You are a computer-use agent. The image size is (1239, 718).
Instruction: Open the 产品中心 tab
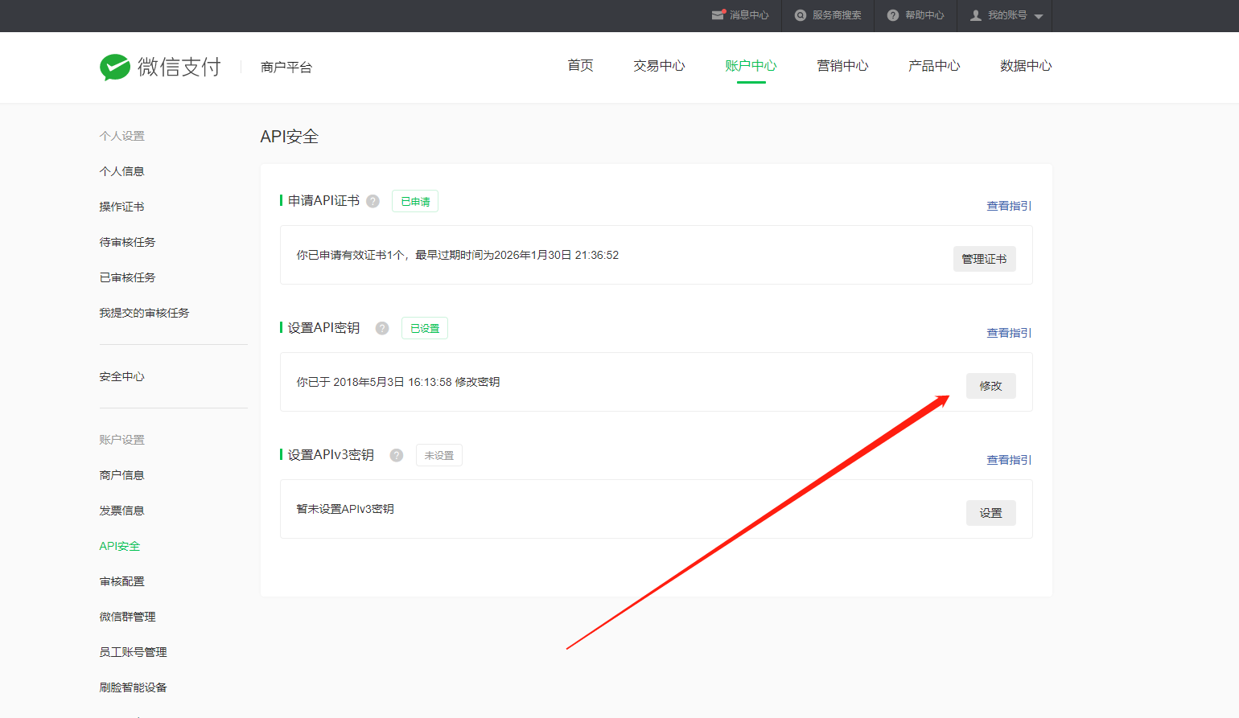[935, 66]
